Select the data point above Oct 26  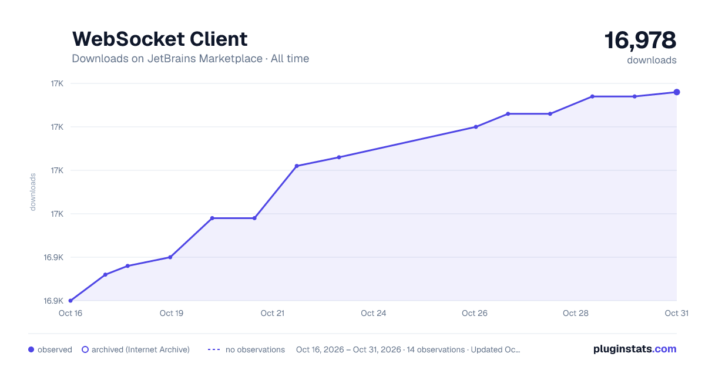coord(476,127)
